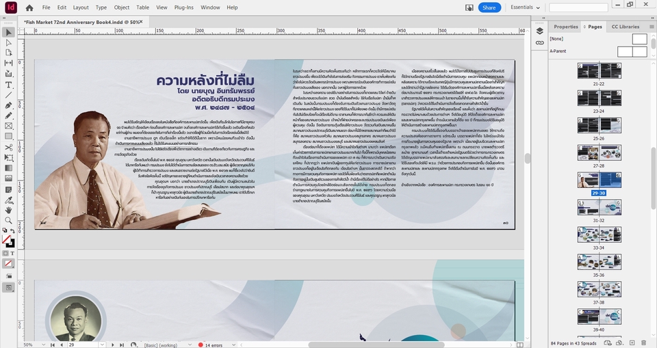Viewport: 657px width, 348px height.
Task: Open the Layers panel icon
Action: pyautogui.click(x=540, y=31)
